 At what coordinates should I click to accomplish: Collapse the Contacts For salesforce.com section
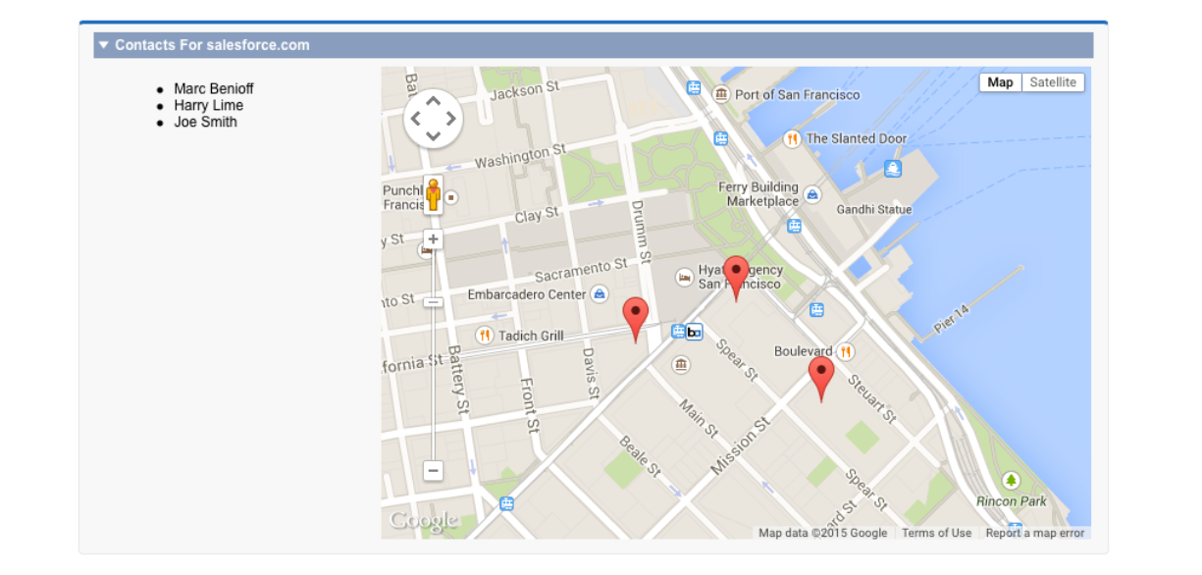pos(104,45)
